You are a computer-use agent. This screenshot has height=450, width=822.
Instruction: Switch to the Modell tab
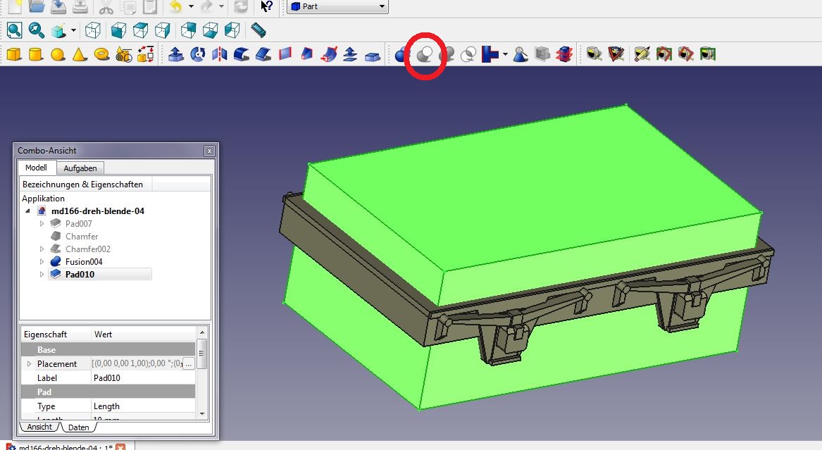pos(36,168)
